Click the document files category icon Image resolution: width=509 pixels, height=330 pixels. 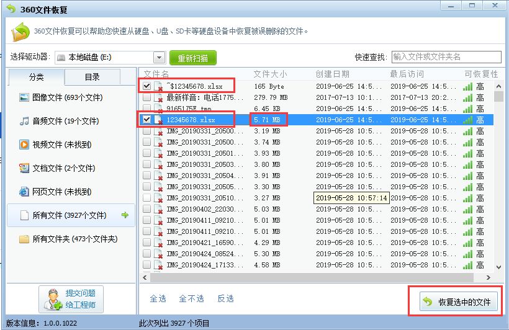pyautogui.click(x=24, y=168)
